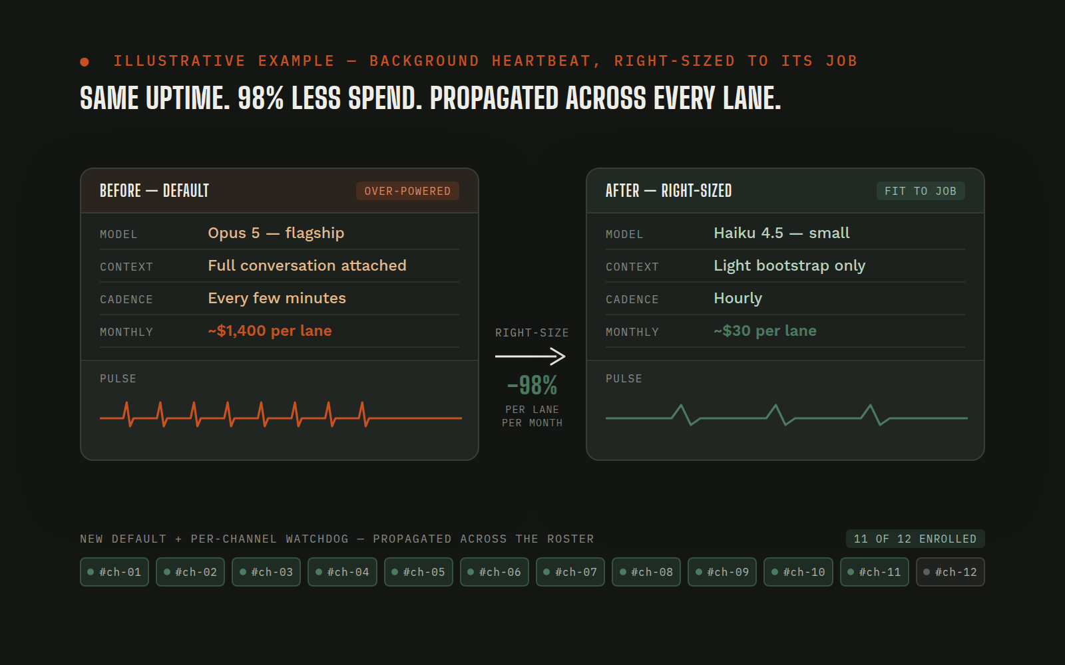The width and height of the screenshot is (1065, 665).
Task: Click the 'Hourly' cadence value
Action: 738,298
